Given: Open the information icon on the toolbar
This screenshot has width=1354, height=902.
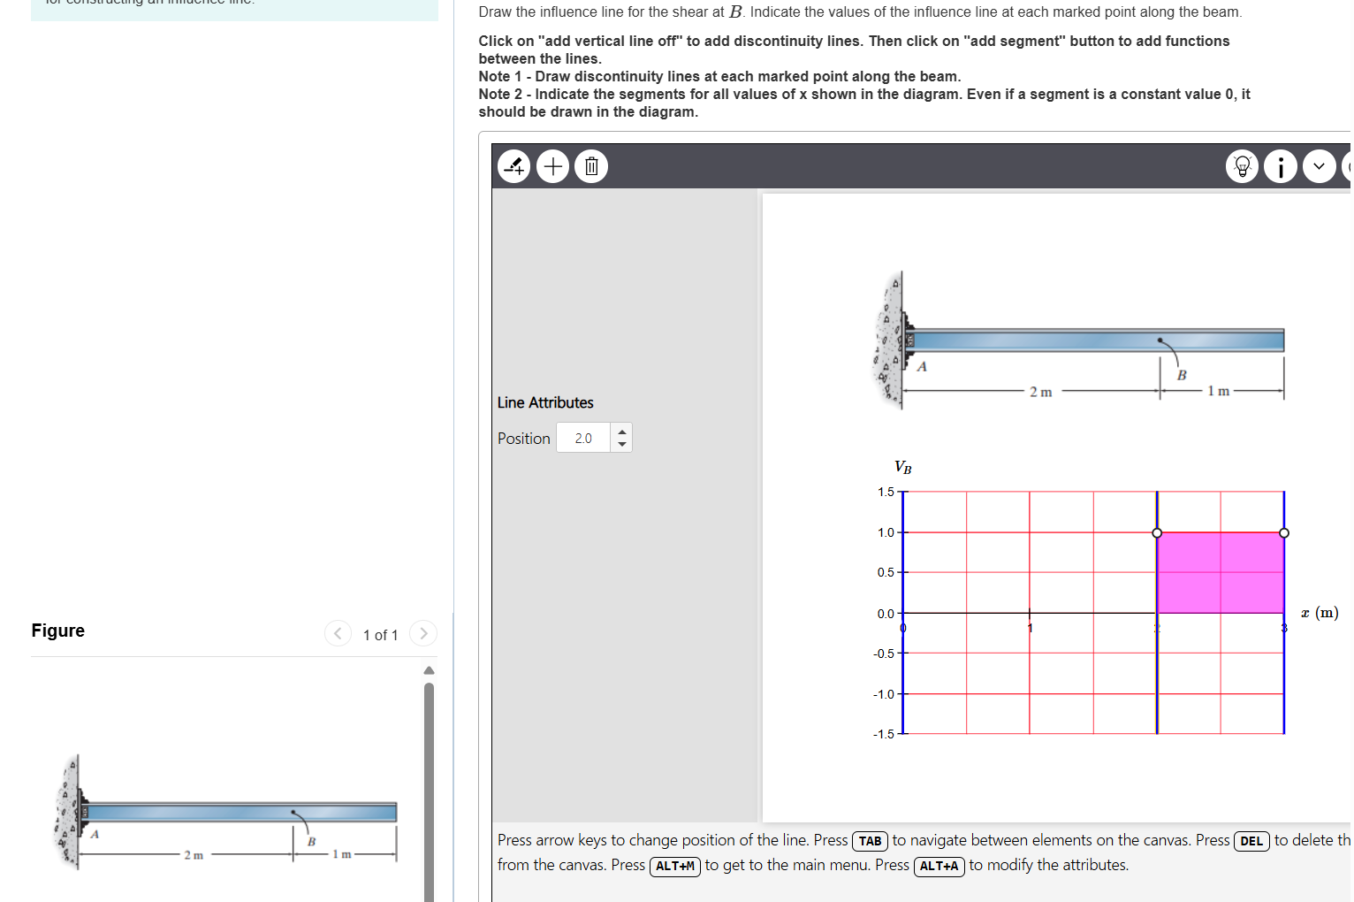Looking at the screenshot, I should pyautogui.click(x=1281, y=166).
